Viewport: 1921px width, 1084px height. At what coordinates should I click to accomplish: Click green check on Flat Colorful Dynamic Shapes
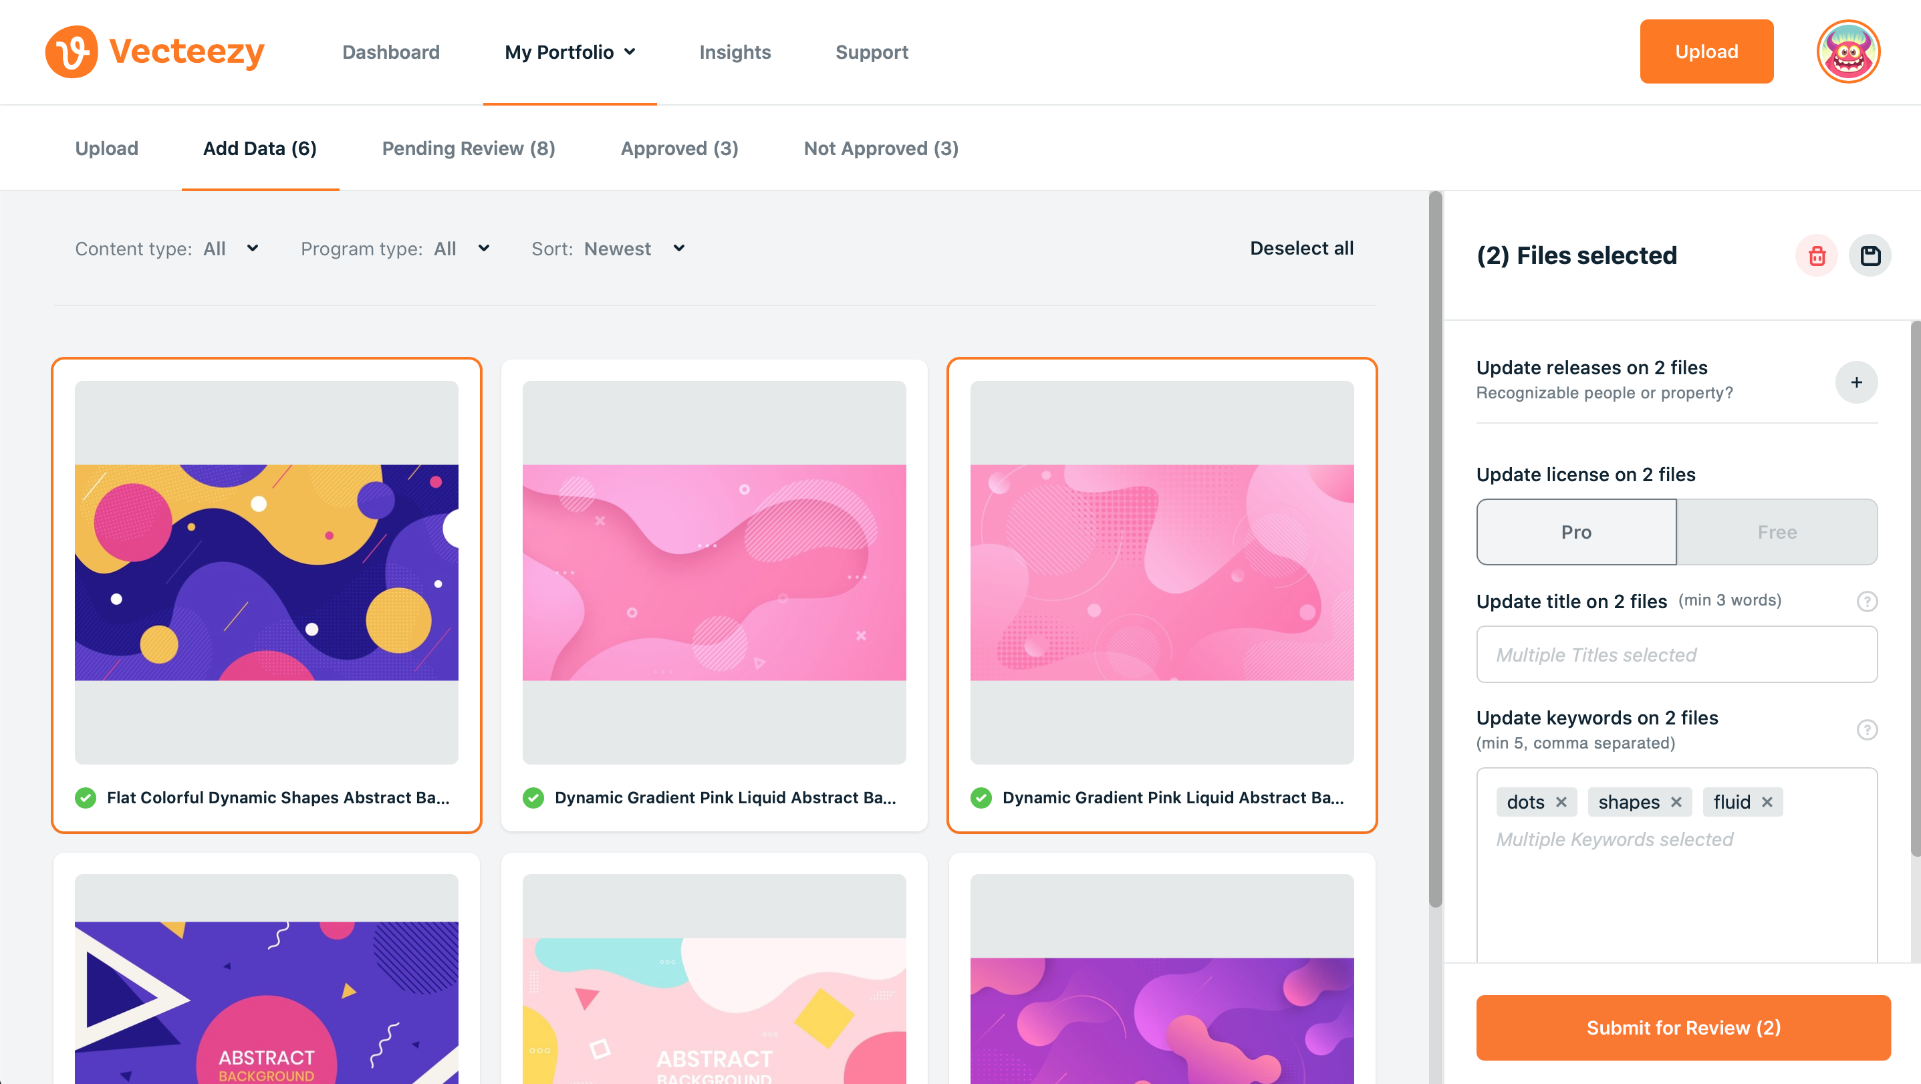coord(86,798)
